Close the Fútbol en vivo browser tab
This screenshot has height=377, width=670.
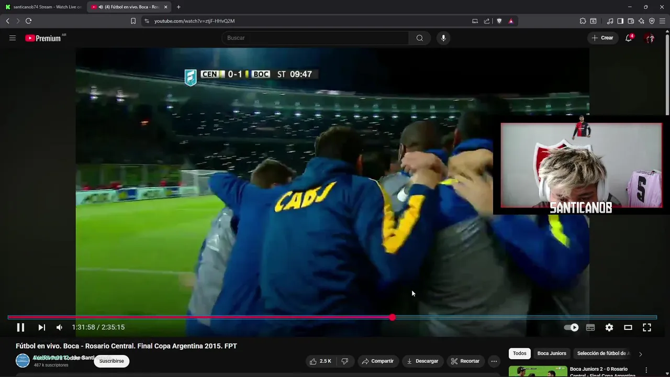165,7
